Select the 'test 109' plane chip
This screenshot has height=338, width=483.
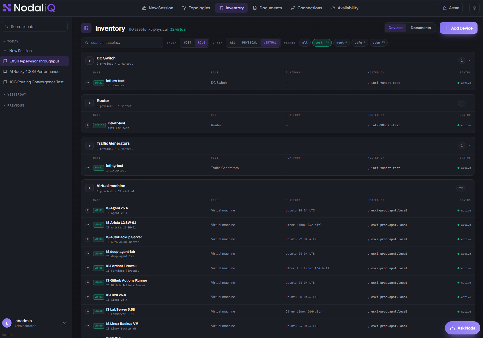coord(322,43)
